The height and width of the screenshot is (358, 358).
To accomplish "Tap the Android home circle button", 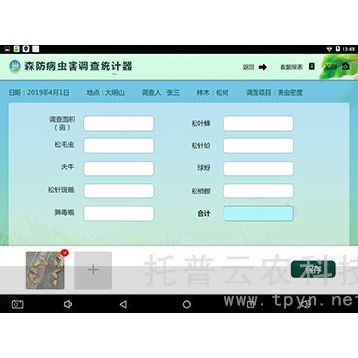I will click(x=187, y=304).
